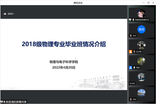The height and width of the screenshot is (104, 156).
Task: Click orange host badge icon beside 袁会敏
Action: pyautogui.click(x=131, y=52)
